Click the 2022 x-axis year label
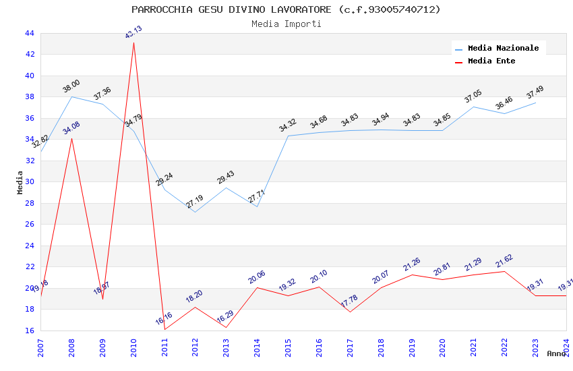This screenshot has width=573, height=371. coord(505,347)
